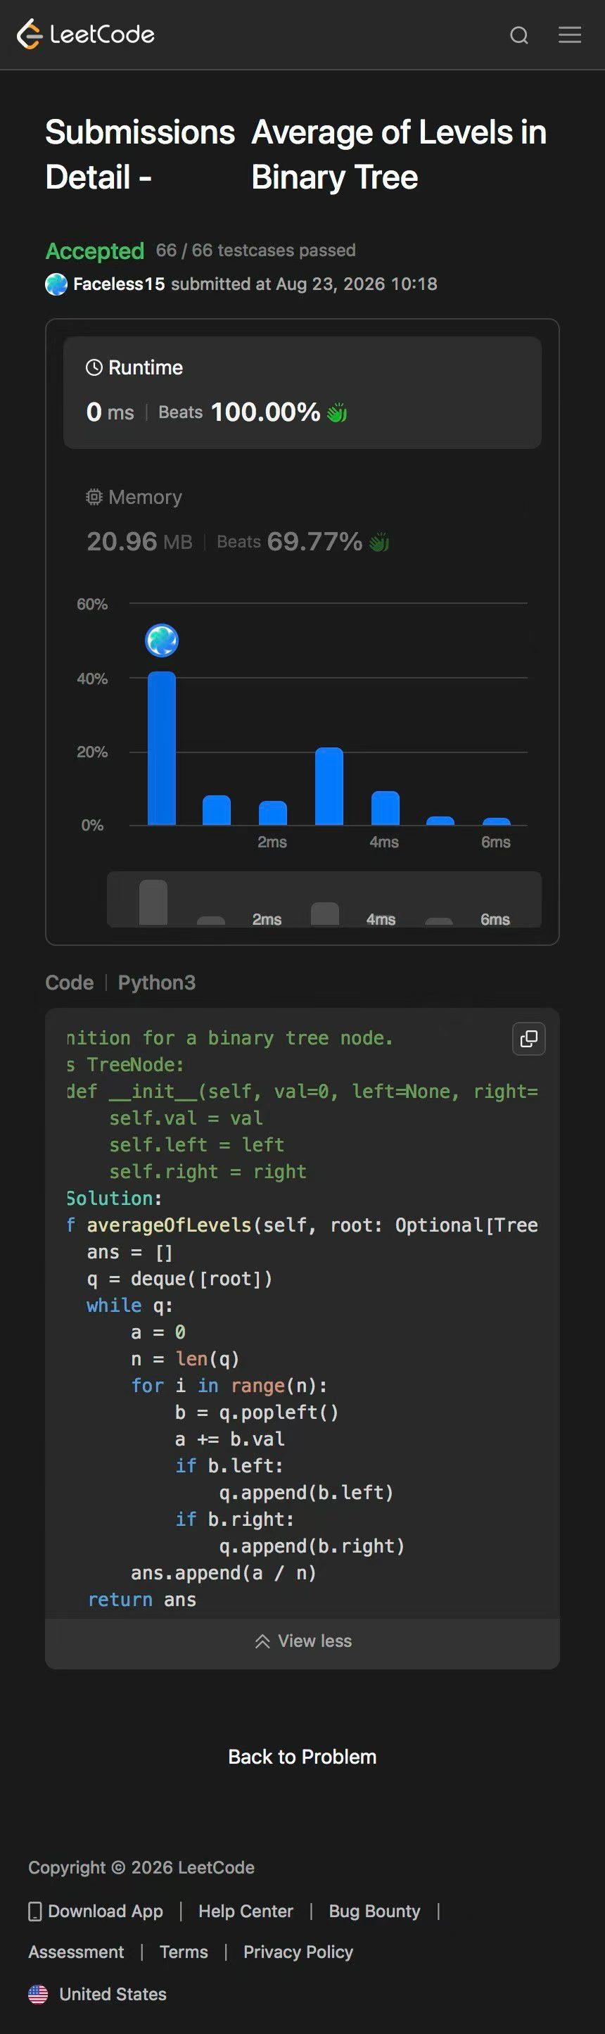Click the '66 / 66 testcases passed' text
The width and height of the screenshot is (605, 2034).
255,251
